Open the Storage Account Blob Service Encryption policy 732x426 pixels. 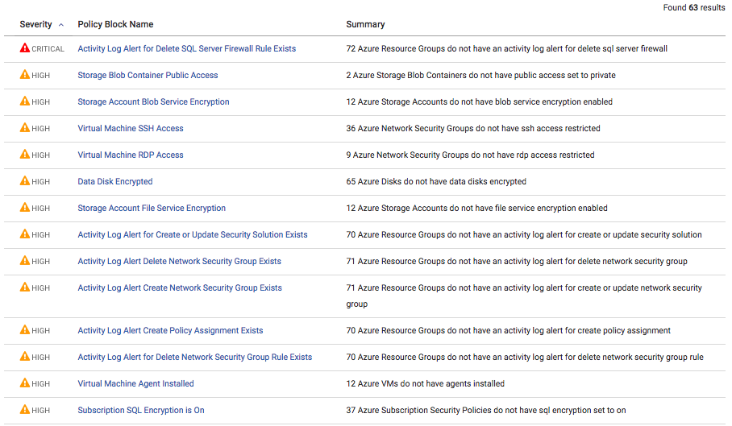tap(153, 101)
